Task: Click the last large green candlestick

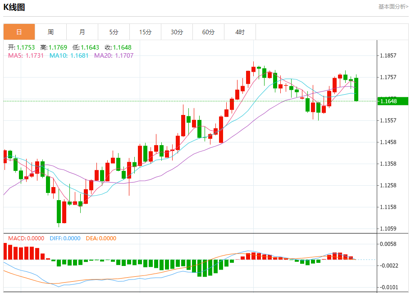Action: 356,89
